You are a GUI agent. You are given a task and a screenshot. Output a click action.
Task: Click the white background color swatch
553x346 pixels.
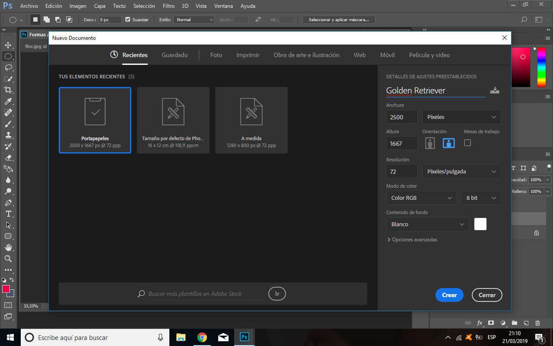[480, 224]
